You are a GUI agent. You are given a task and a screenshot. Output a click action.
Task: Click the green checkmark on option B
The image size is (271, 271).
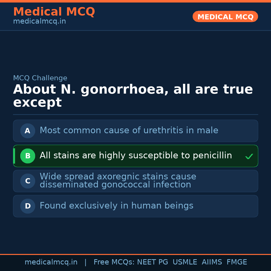pos(249,157)
